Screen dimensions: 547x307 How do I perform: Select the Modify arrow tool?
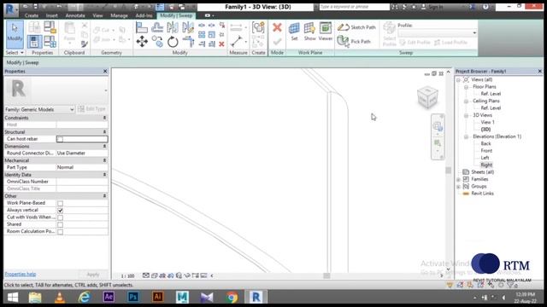coord(15,34)
